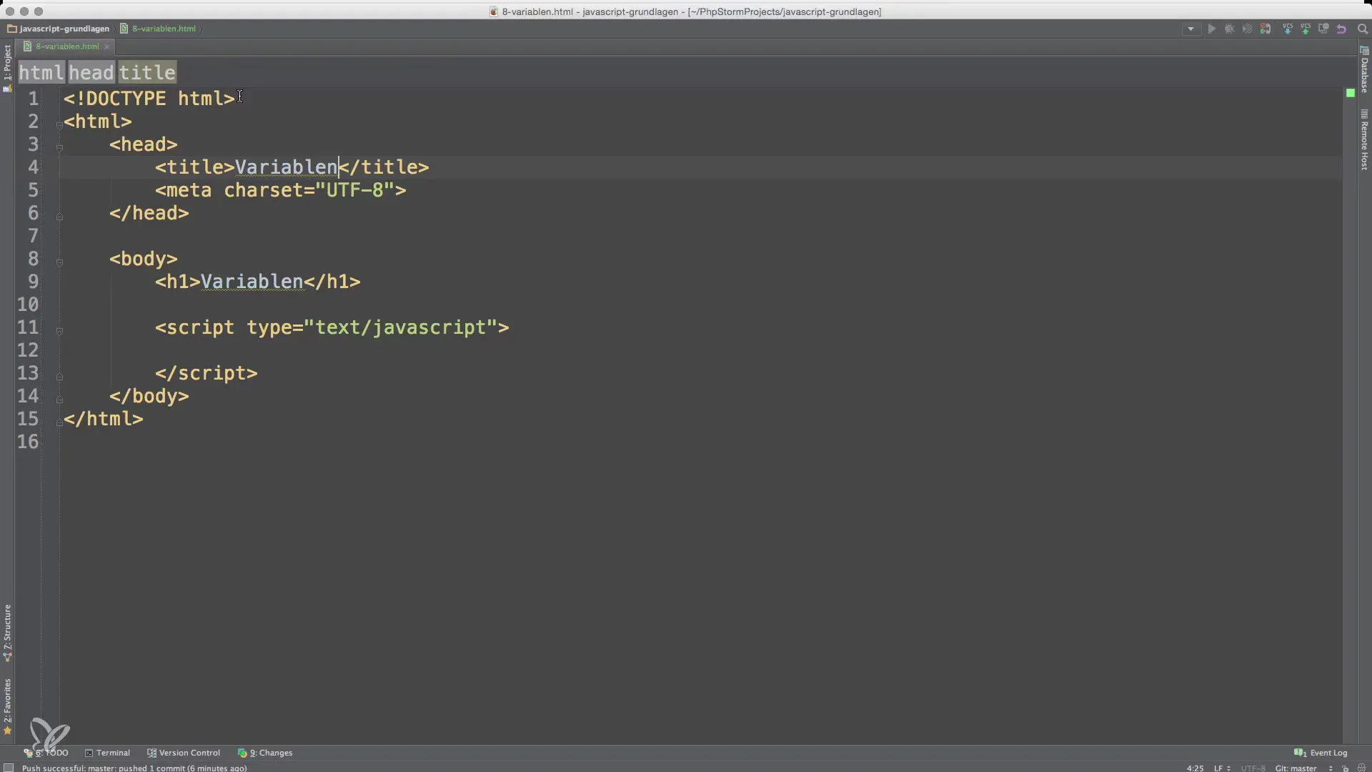This screenshot has height=772, width=1372.
Task: Toggle PHP debug connection listener icon
Action: pos(1266,29)
